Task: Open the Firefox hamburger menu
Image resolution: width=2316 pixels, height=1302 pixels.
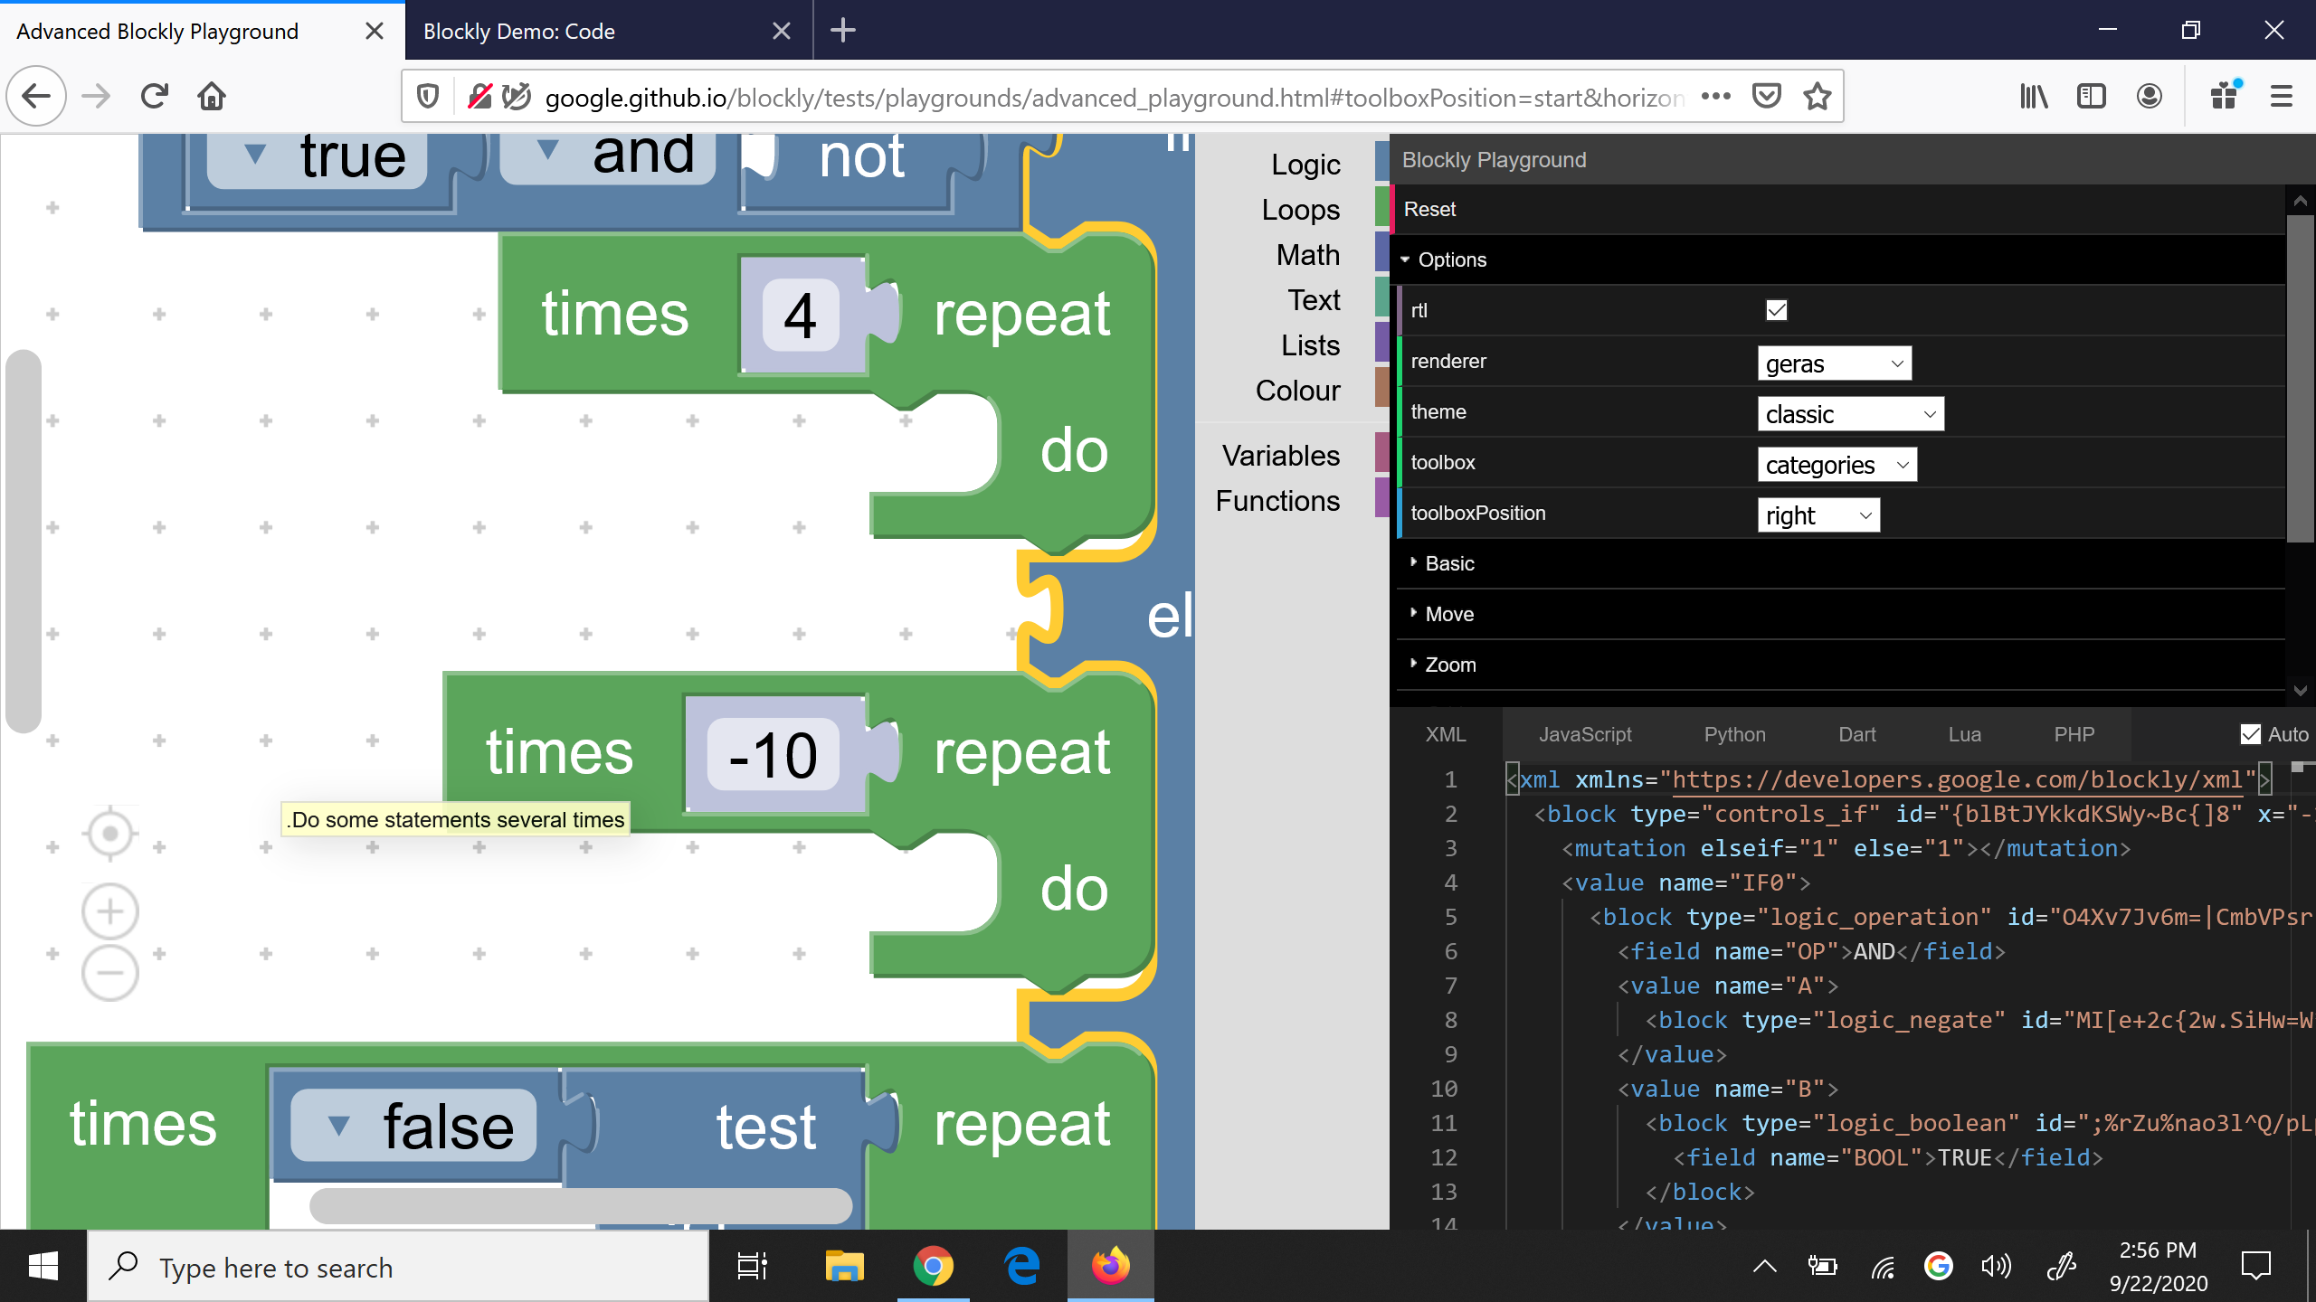Action: tap(2281, 96)
